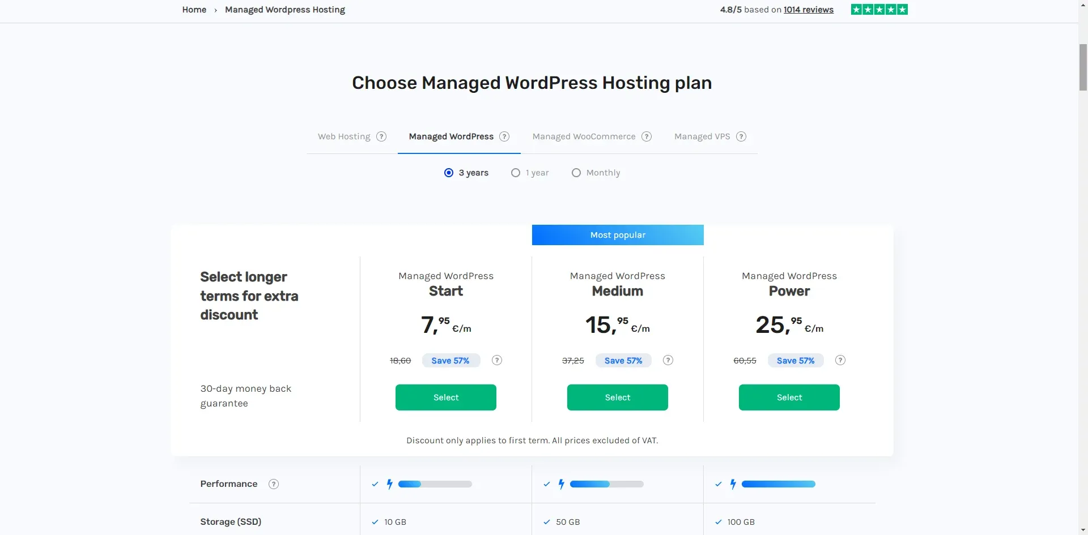Choose the 3 years billing term
Viewport: 1088px width, 535px height.
[449, 173]
